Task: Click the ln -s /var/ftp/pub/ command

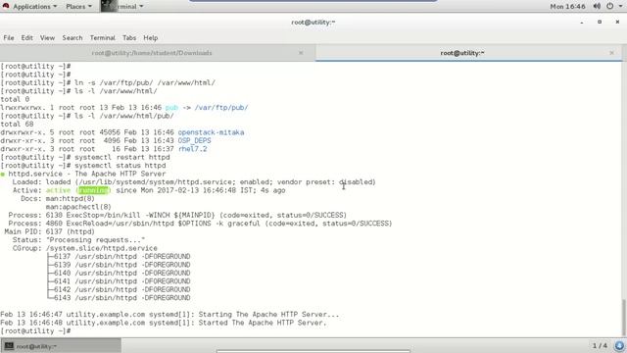Action: coord(145,82)
